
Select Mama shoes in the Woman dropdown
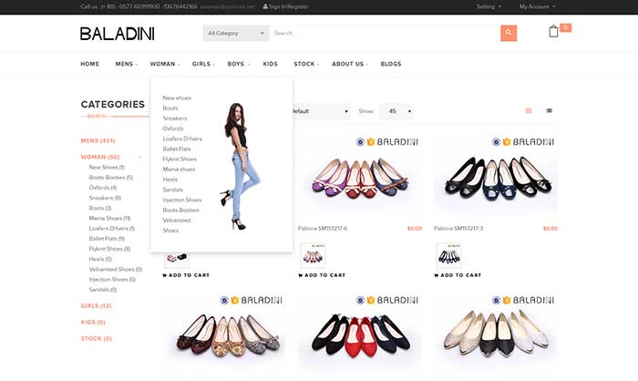[x=179, y=170]
